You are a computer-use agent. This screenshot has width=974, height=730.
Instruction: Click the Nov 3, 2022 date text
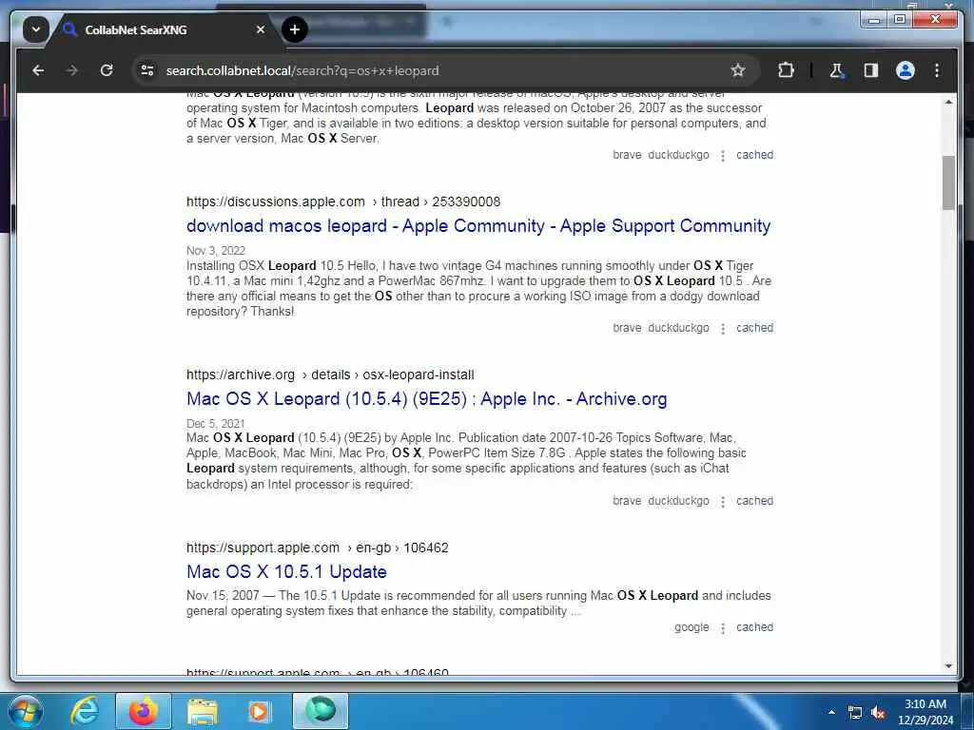point(216,251)
